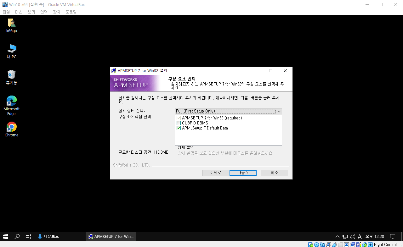Toggle the CUBRID DBMS checkbox
Image resolution: width=403 pixels, height=247 pixels.
(x=179, y=123)
